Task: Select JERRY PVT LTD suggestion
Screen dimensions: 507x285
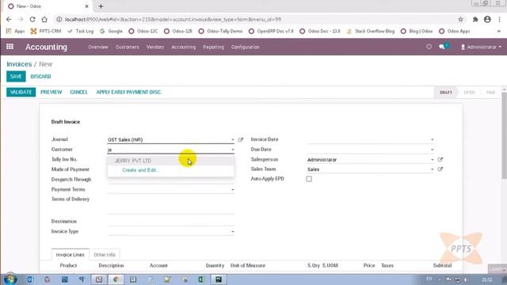Action: click(171, 161)
